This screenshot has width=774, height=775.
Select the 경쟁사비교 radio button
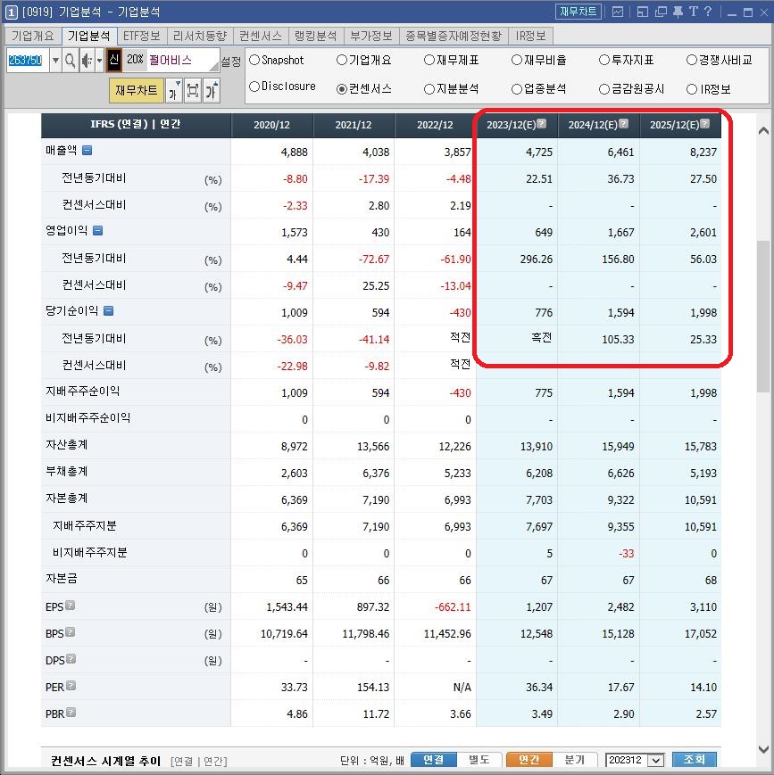click(x=692, y=61)
